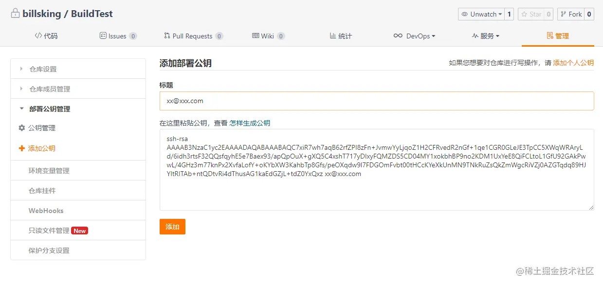Screen dimensions: 603x285
Task: Expand the 服务 dropdown menu
Action: pos(486,36)
